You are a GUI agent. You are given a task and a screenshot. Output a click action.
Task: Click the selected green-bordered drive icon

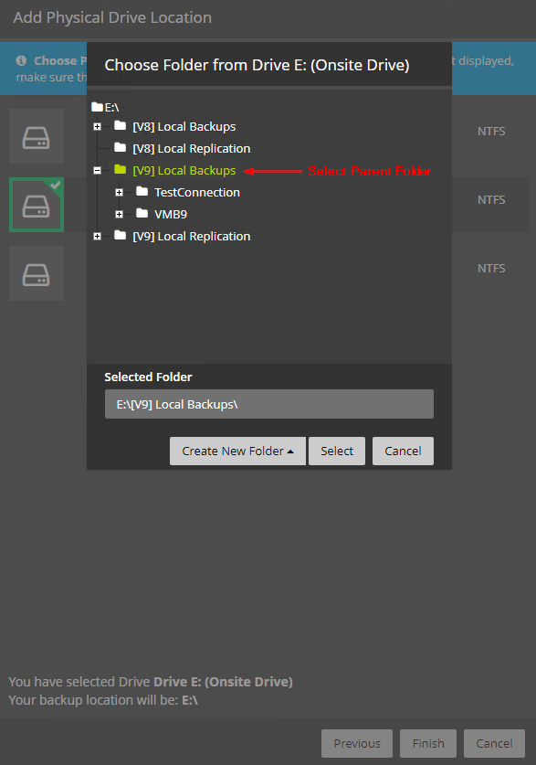click(x=37, y=205)
